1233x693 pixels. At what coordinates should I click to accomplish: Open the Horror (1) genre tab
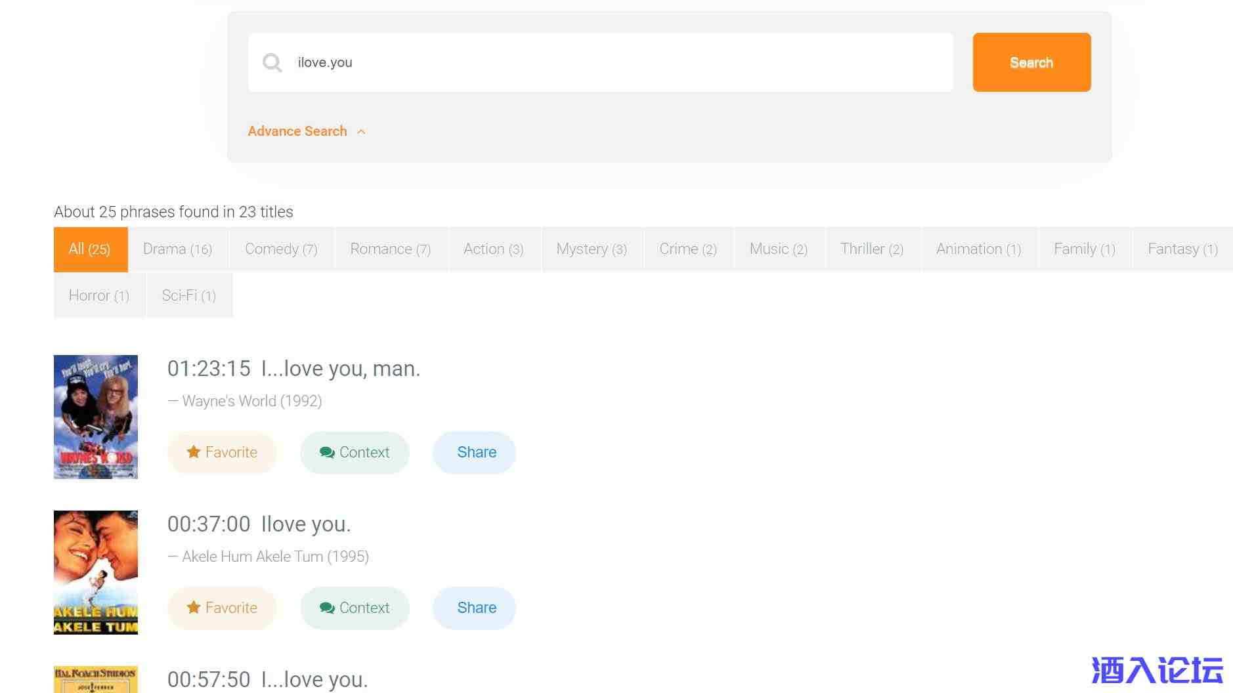(98, 296)
